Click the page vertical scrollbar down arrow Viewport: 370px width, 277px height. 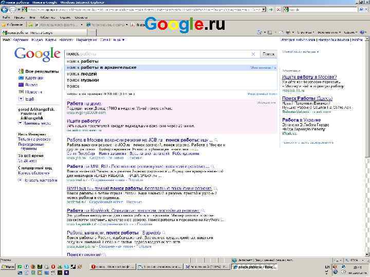[x=367, y=254]
